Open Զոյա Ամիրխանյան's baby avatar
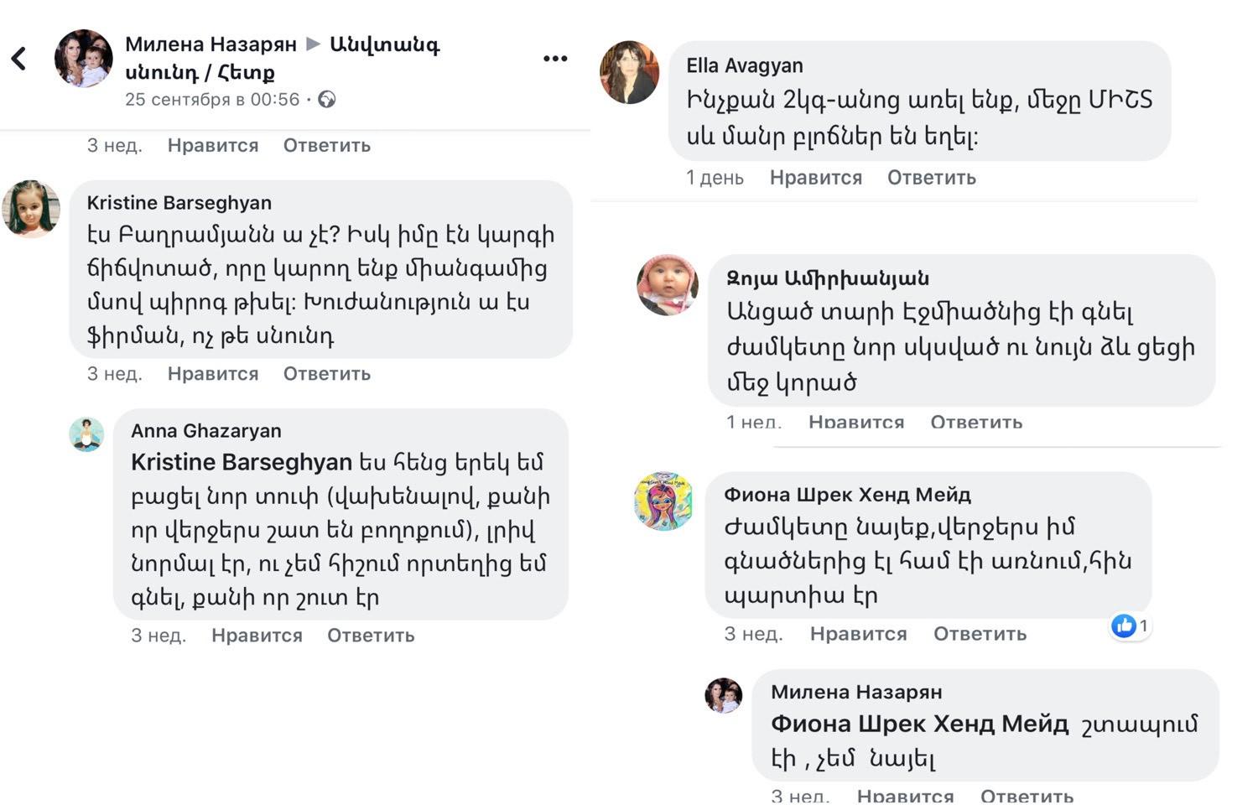 [x=668, y=285]
